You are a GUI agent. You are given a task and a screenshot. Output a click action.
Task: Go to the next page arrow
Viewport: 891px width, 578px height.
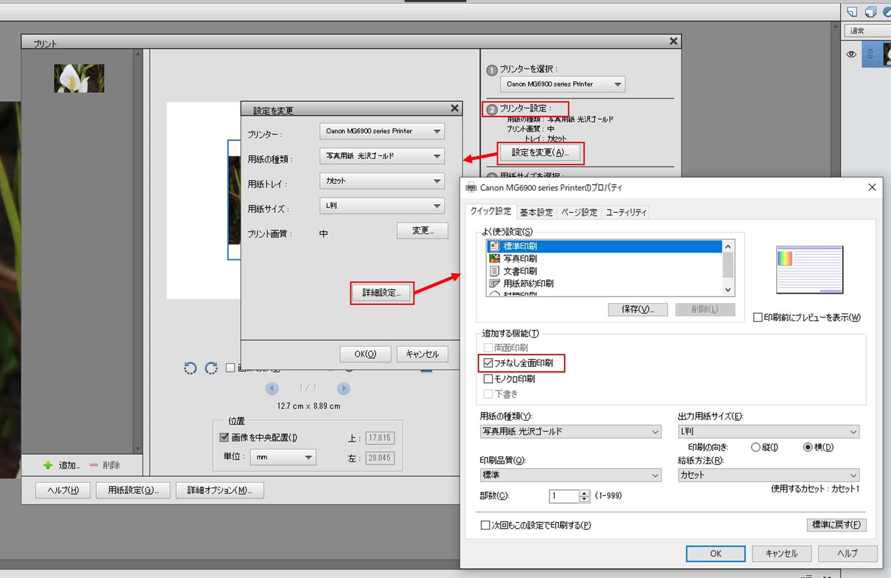click(x=343, y=388)
